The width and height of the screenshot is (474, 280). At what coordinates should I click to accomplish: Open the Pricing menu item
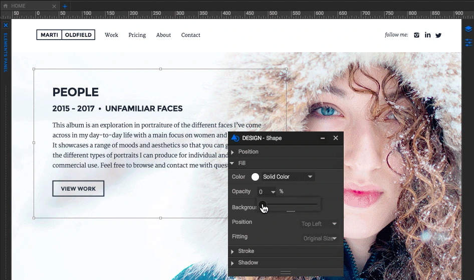click(137, 35)
